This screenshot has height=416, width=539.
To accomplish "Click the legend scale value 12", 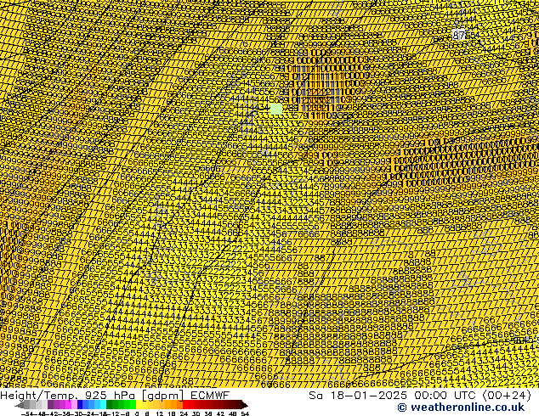I will coord(159,413).
